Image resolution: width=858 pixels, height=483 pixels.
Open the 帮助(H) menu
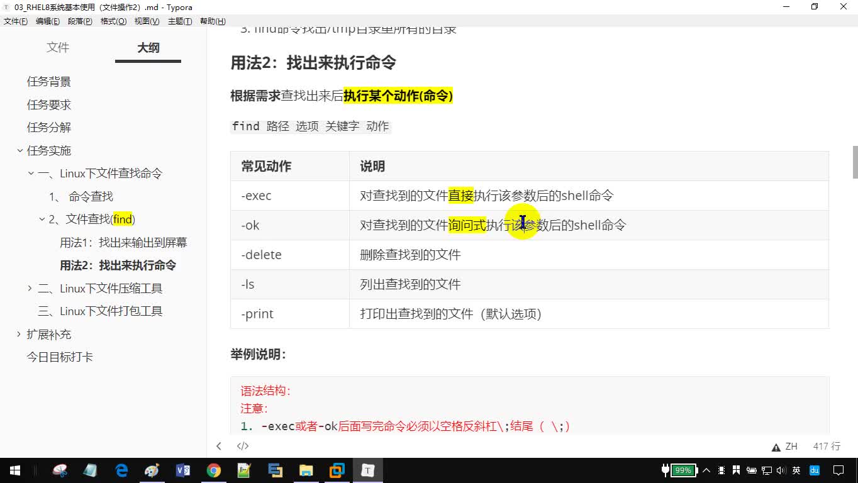(x=213, y=21)
